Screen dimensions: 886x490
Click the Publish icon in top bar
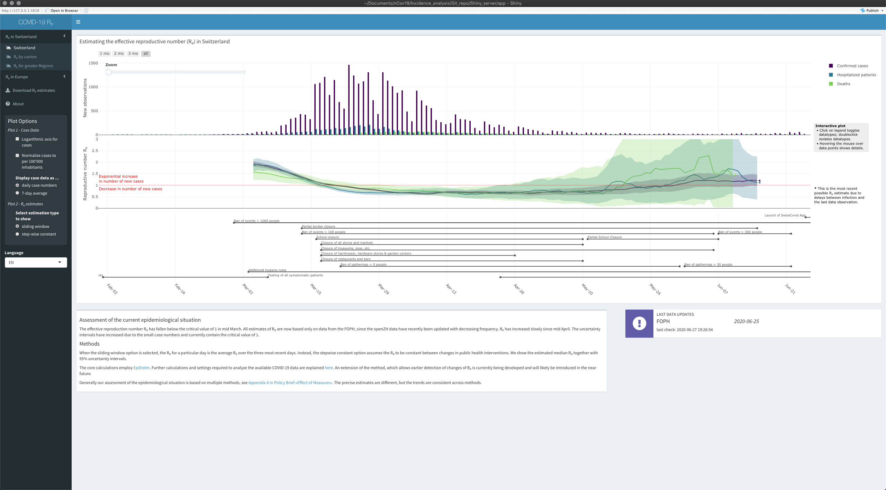click(x=862, y=10)
